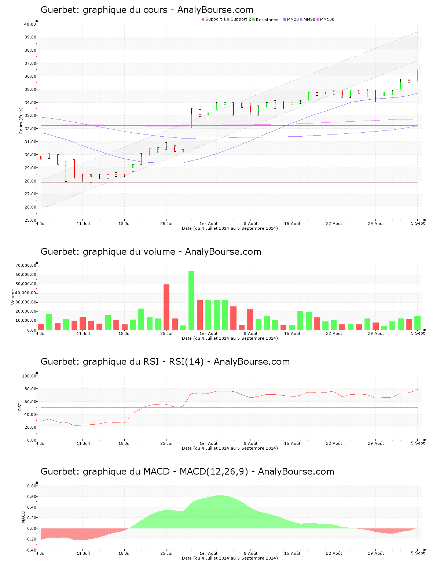This screenshot has height=568, width=440.
Task: Select the Résistance 1 legend entry
Action: [x=269, y=20]
